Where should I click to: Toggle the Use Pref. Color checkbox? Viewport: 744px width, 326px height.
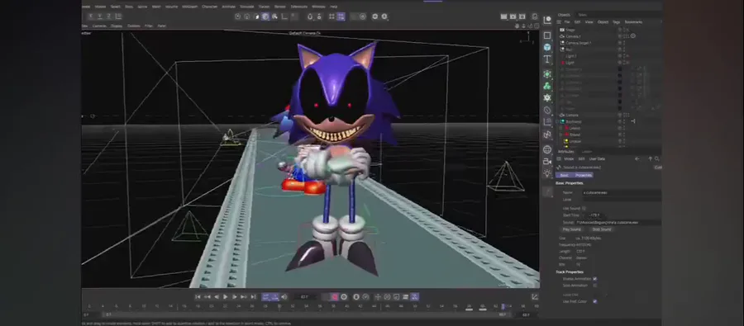coord(595,301)
